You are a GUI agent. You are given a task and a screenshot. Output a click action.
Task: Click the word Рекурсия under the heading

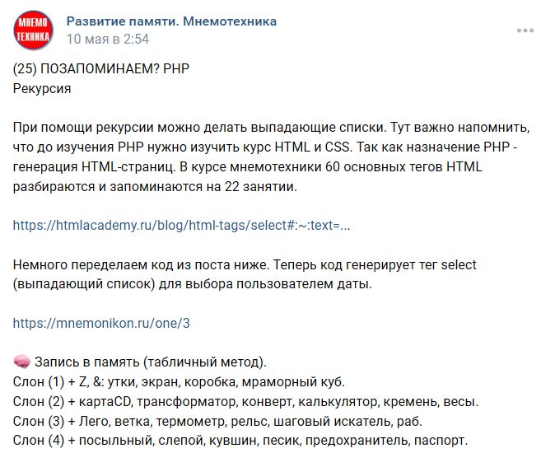pyautogui.click(x=42, y=87)
